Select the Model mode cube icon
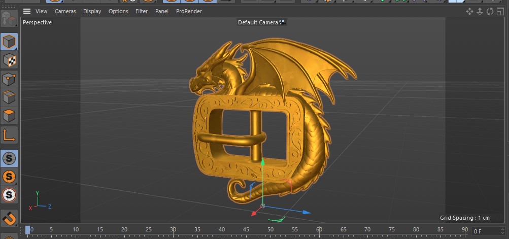Screen dimensions: 509x239 (x=9, y=42)
